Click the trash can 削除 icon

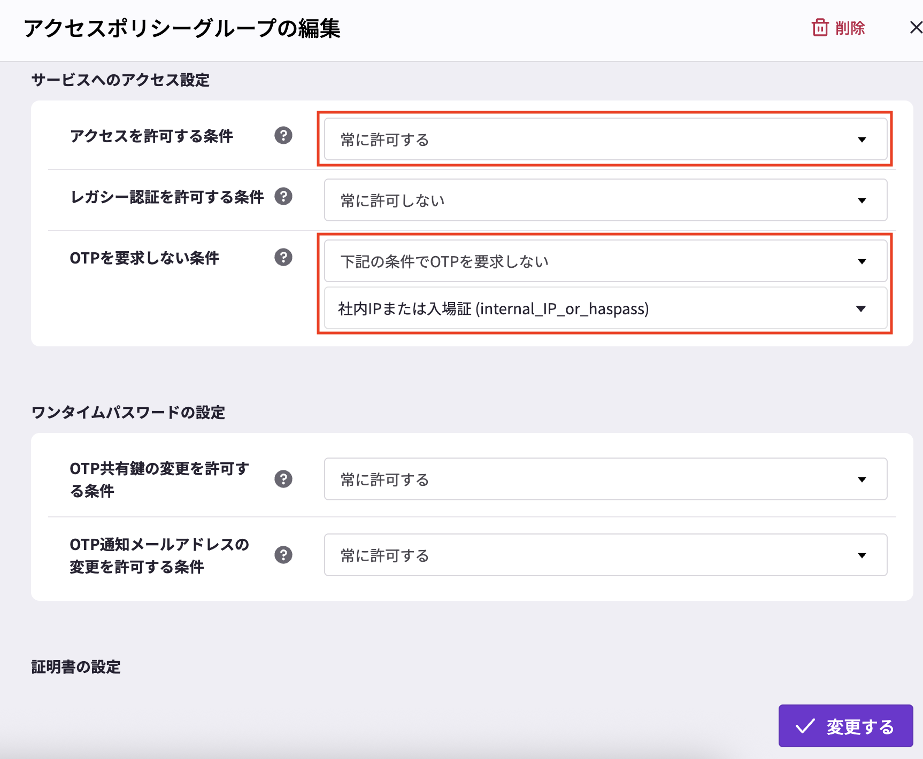coord(820,27)
